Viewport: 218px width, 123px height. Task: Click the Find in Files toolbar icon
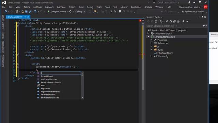95,11
